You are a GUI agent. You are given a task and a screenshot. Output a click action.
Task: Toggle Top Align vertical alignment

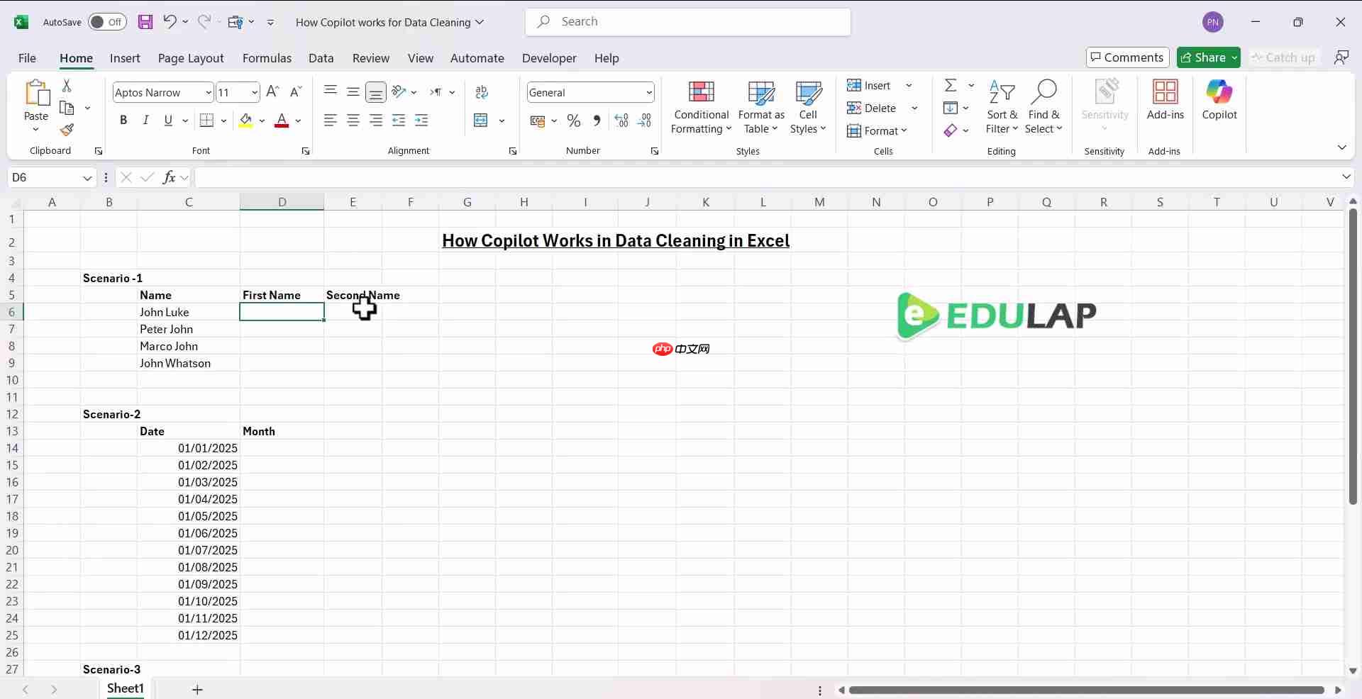tap(331, 92)
